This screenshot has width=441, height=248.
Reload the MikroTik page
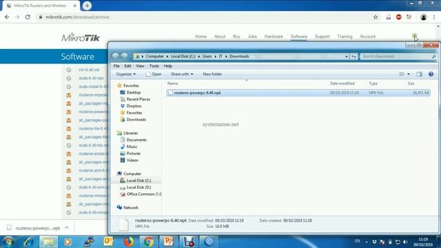(x=28, y=17)
